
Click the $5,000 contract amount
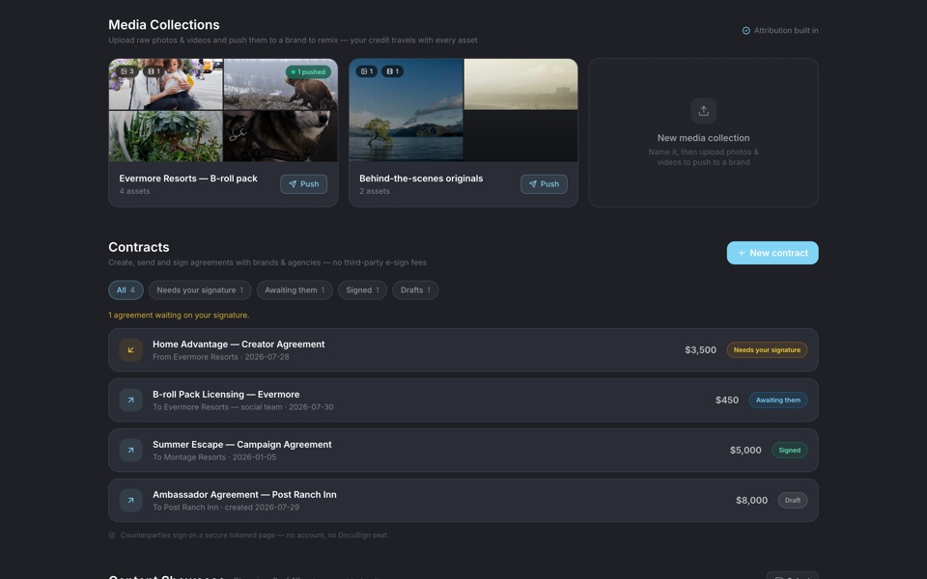[745, 451]
